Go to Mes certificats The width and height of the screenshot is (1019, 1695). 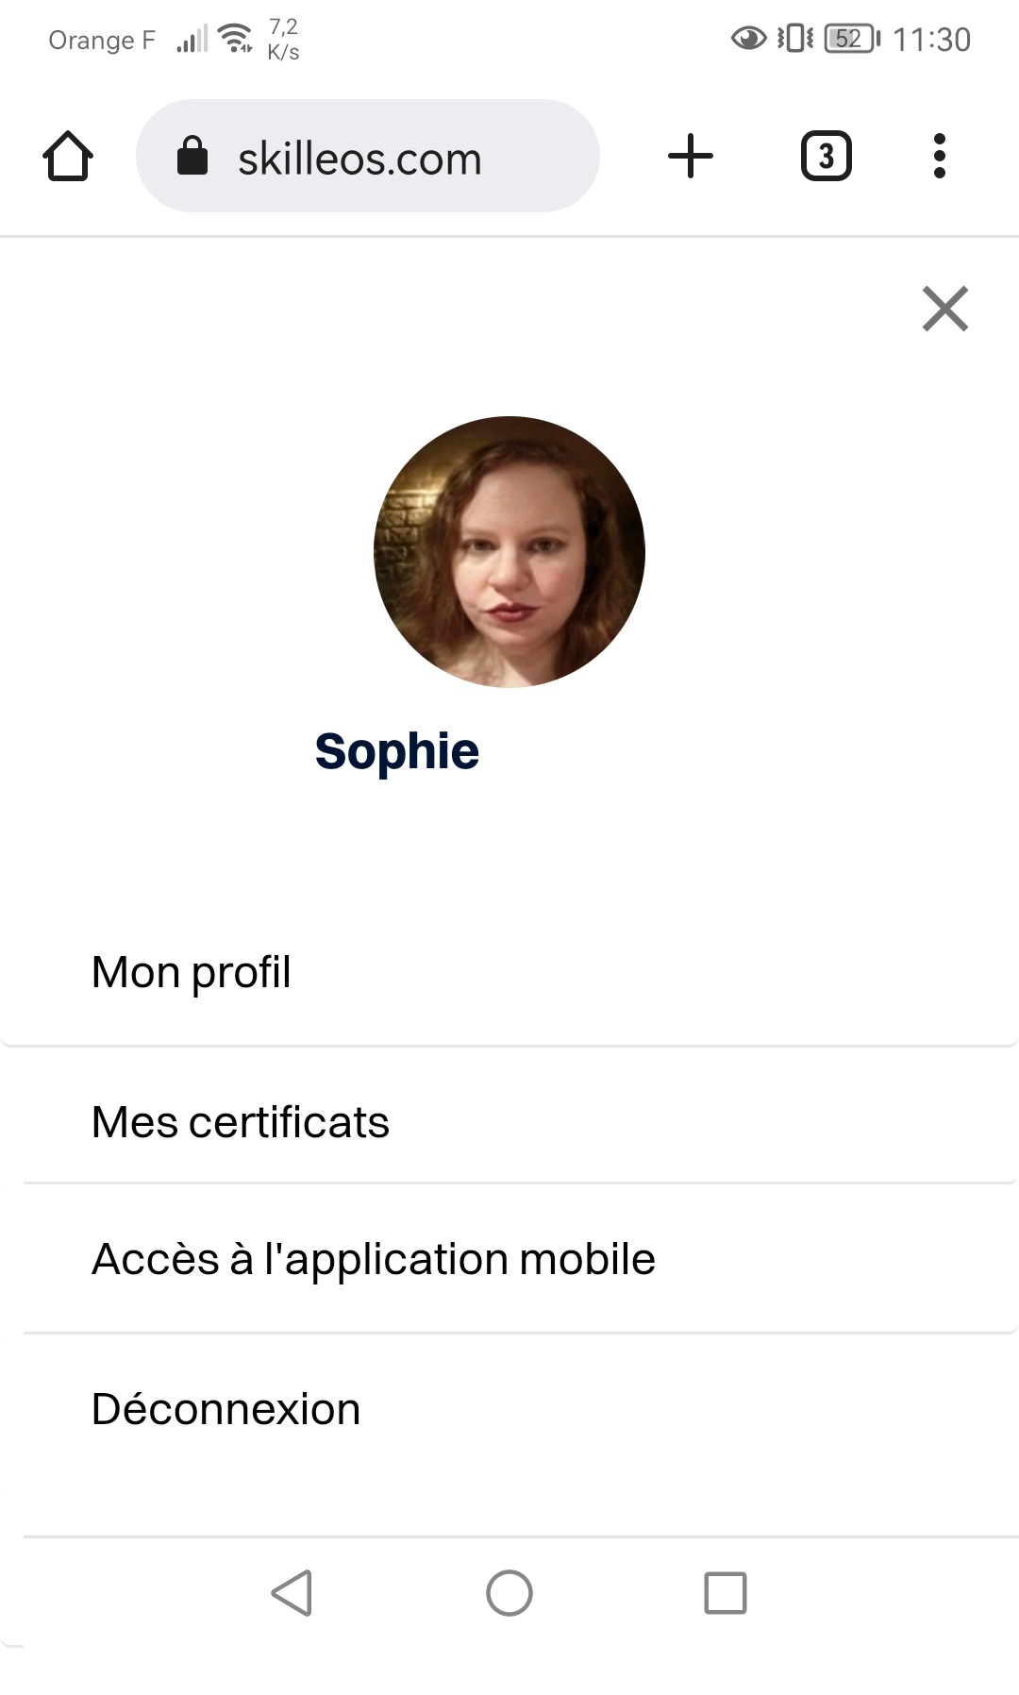coord(509,1121)
